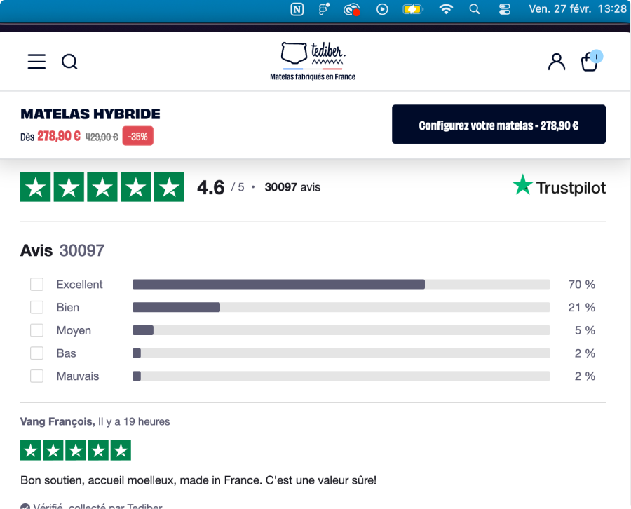This screenshot has height=509, width=631.
Task: Open the user account icon
Action: point(557,62)
